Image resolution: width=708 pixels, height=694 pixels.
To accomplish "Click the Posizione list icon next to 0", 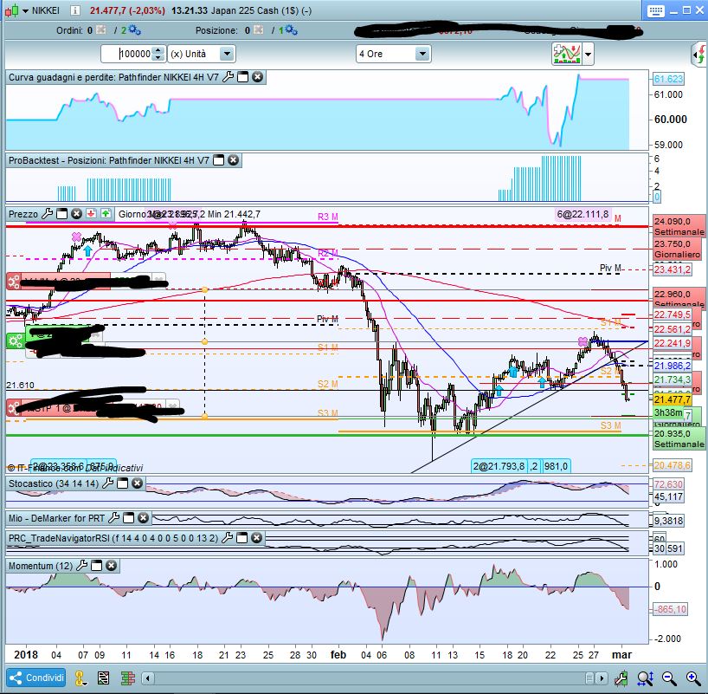I will tap(259, 29).
